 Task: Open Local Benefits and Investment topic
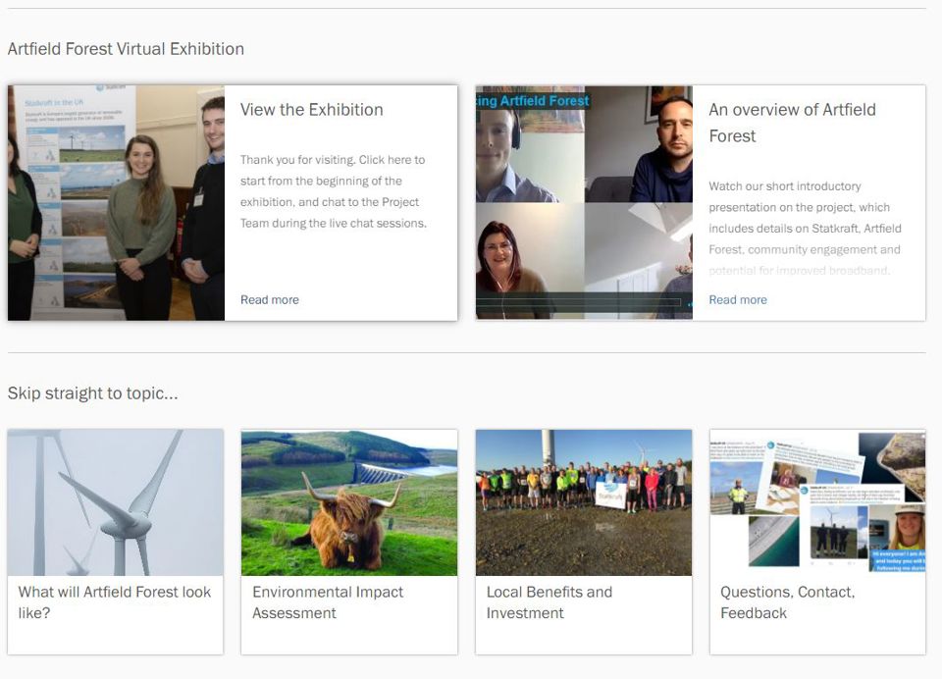549,602
